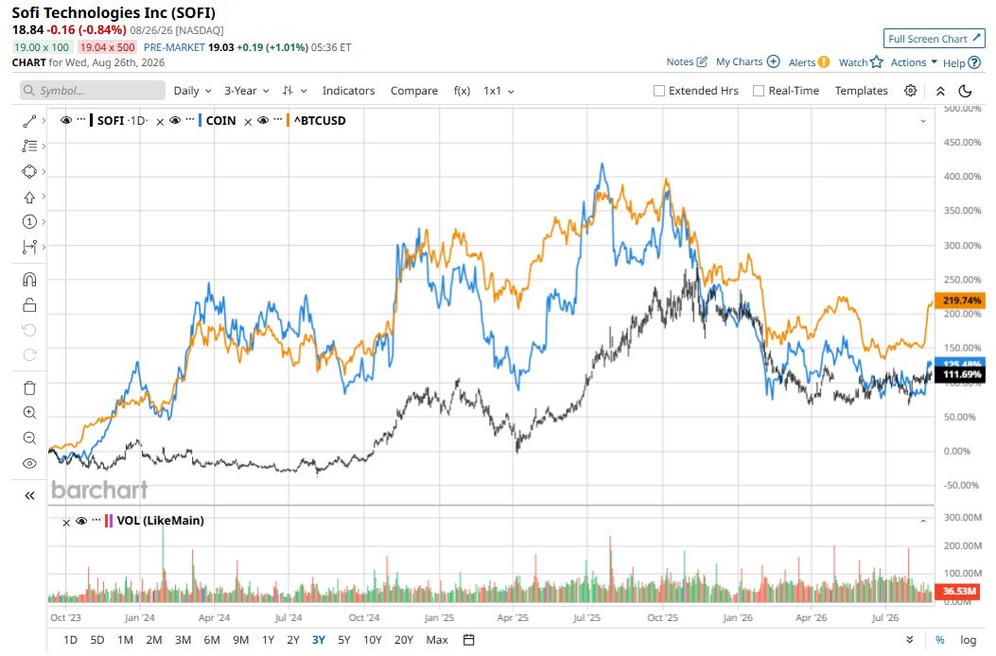Add to My Charts plus icon
Screen dimensions: 996x656
773,61
